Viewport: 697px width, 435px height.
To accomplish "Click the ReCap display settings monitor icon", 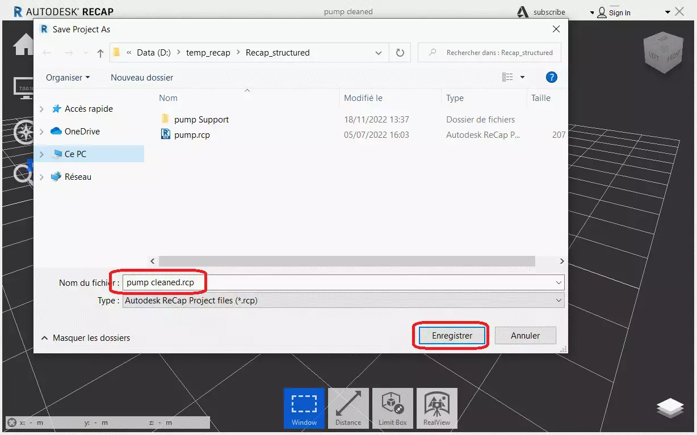I will tap(24, 88).
